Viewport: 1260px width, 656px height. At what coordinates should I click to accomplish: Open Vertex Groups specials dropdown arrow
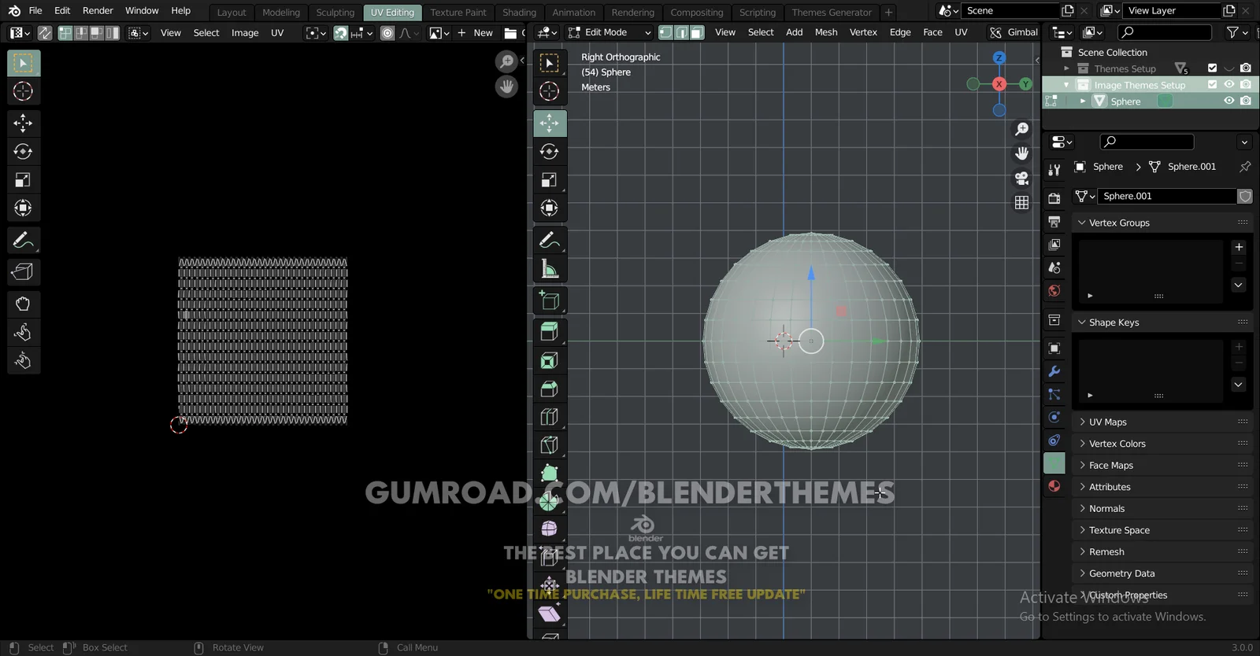(x=1239, y=285)
